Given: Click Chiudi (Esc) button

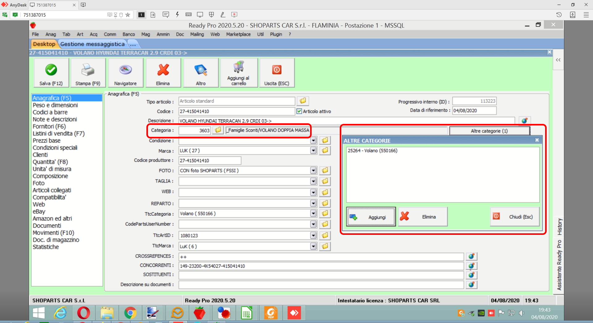Looking at the screenshot, I should click(515, 217).
